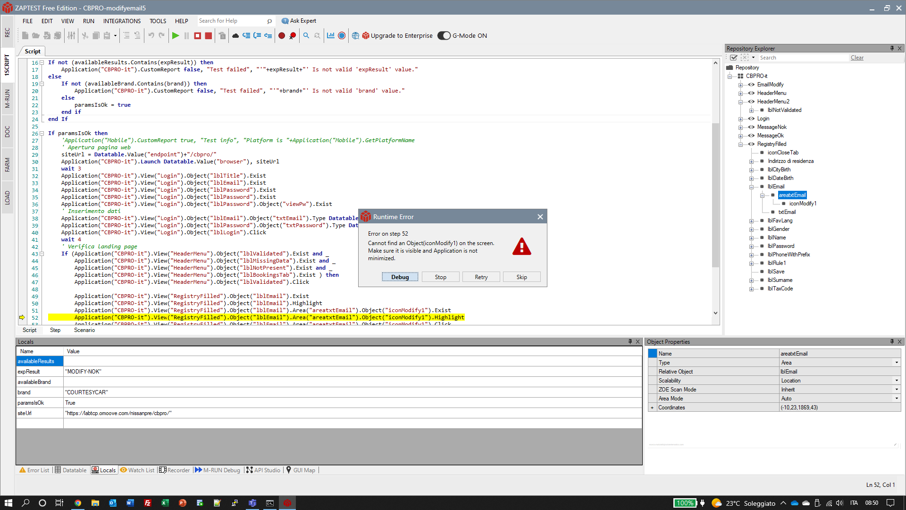Toggle HeaderMenu2 view eye icon
The width and height of the screenshot is (906, 510).
click(x=751, y=102)
